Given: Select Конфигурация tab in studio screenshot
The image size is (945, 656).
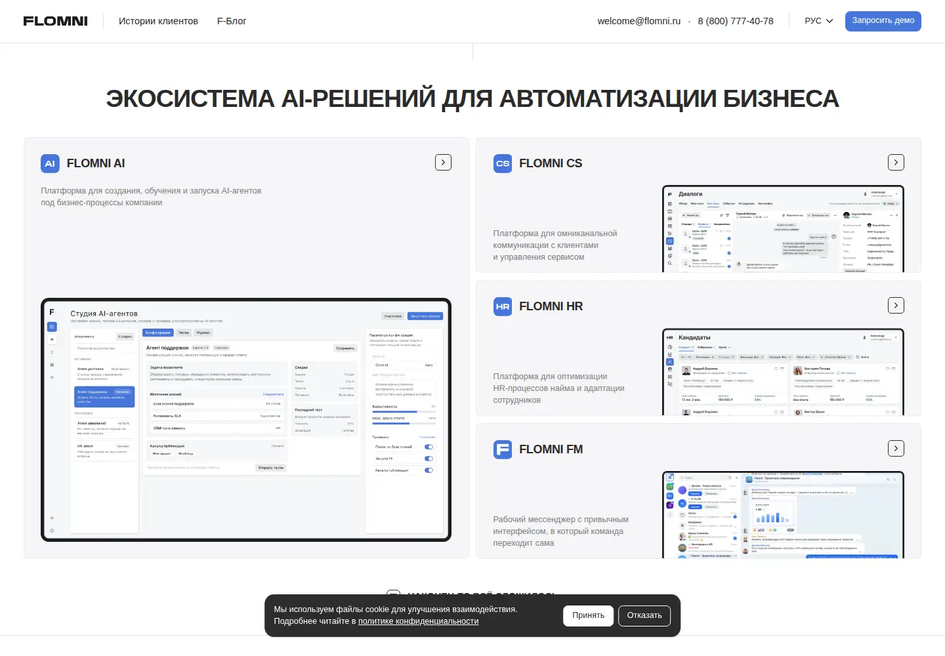Looking at the screenshot, I should click(158, 333).
